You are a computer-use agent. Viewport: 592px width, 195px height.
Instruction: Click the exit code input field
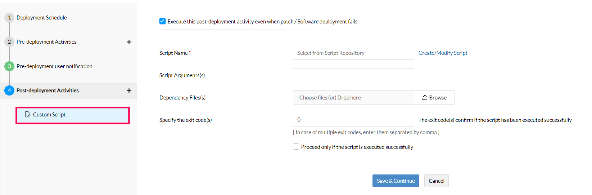point(353,120)
